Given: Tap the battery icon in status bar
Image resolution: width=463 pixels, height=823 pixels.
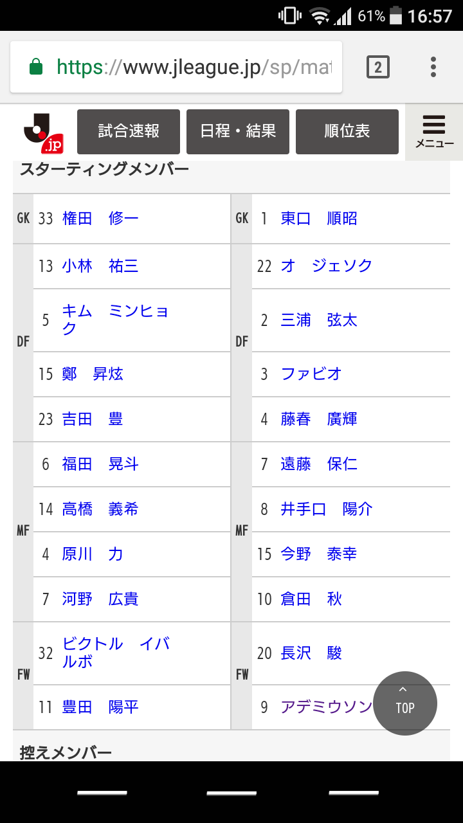Looking at the screenshot, I should 396,15.
